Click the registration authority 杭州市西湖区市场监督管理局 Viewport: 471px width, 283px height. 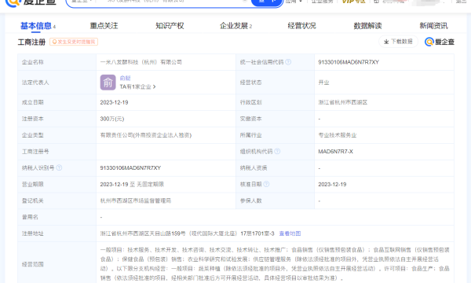tap(136, 200)
